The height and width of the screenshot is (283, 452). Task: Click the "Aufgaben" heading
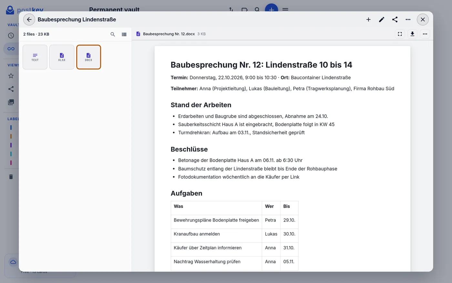click(x=187, y=193)
